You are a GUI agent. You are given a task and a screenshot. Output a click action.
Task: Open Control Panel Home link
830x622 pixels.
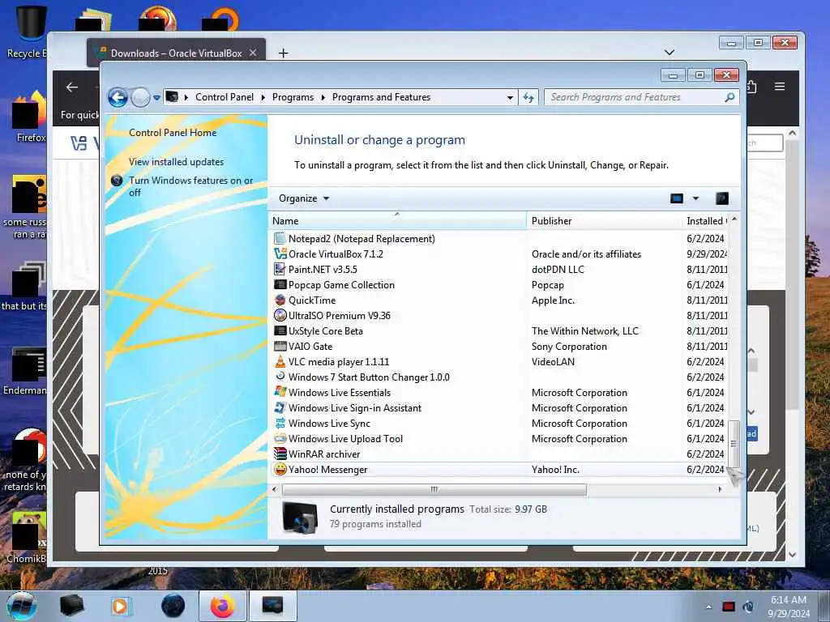pyautogui.click(x=173, y=133)
